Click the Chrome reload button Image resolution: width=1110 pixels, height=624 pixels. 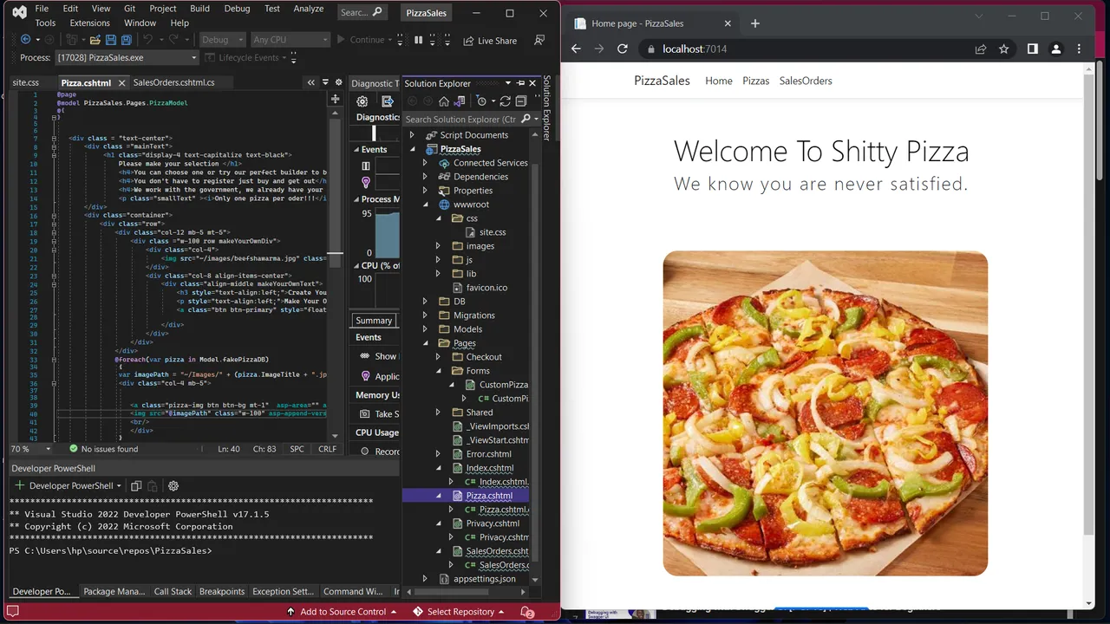(x=622, y=49)
